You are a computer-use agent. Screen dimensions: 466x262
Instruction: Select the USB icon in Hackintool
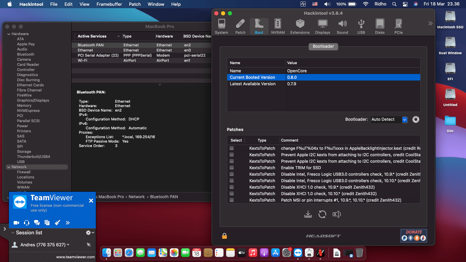[361, 26]
